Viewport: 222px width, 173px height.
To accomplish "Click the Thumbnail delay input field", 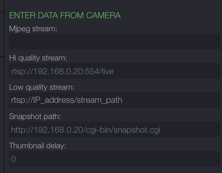I will click(x=114, y=159).
